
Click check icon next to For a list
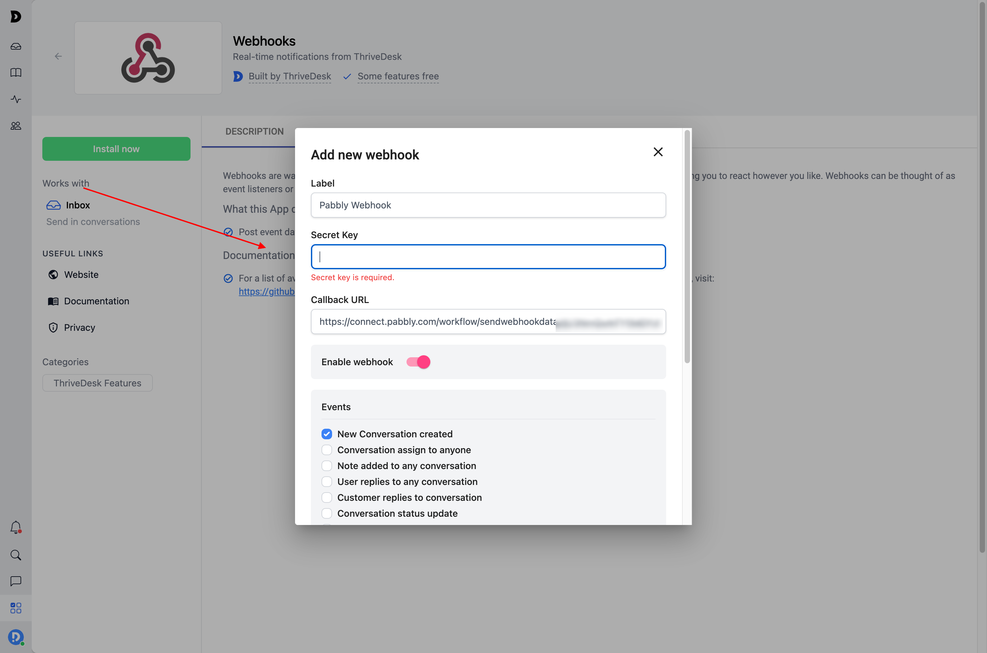(x=228, y=278)
